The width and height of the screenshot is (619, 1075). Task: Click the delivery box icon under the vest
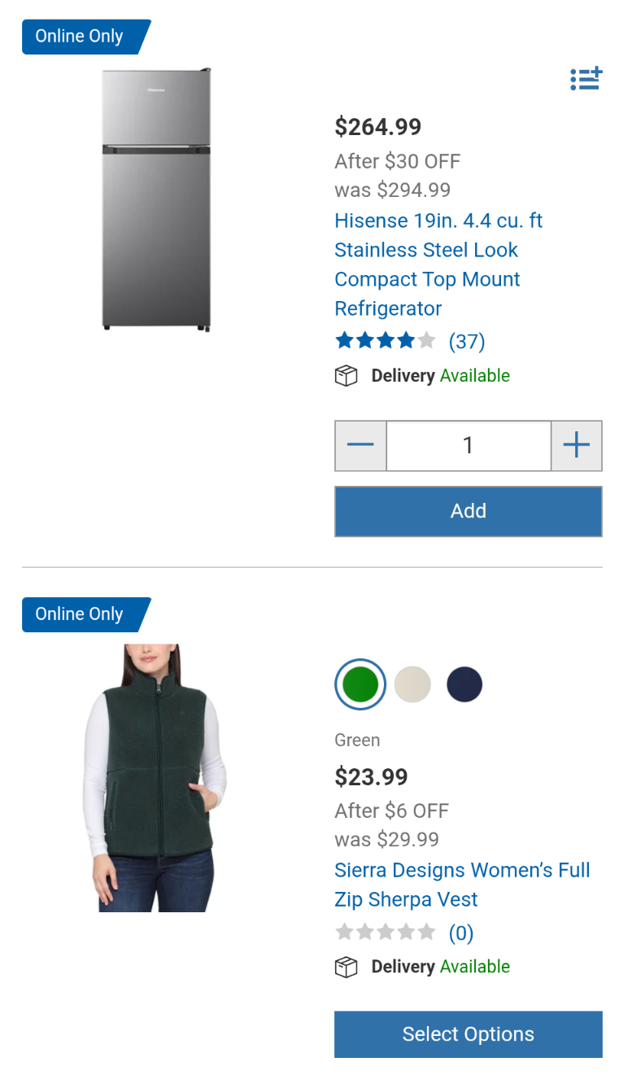pos(347,967)
